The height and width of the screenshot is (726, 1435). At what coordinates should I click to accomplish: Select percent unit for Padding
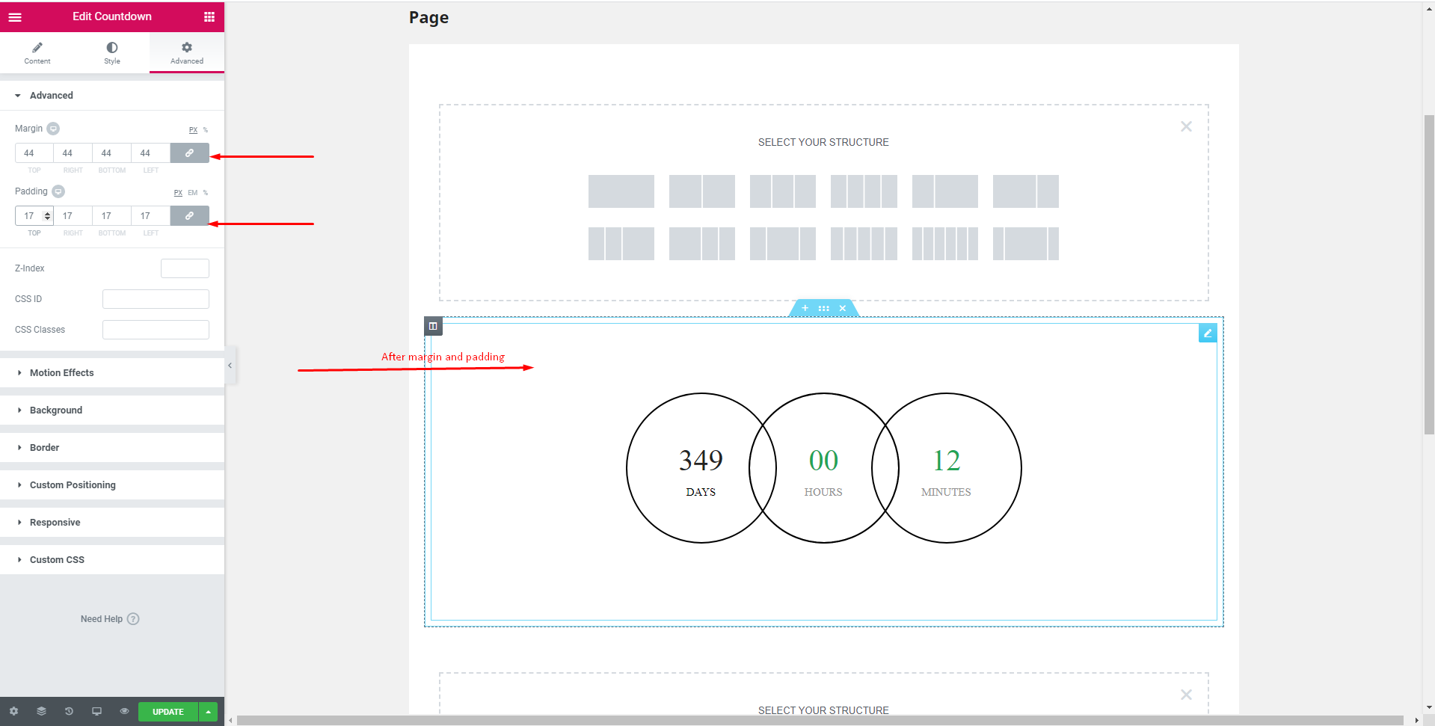(206, 193)
